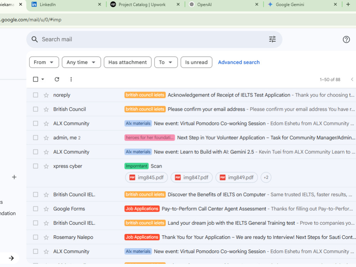Click the 1–50 of 88 page counter
Screen dimensions: 356x267
click(330, 79)
